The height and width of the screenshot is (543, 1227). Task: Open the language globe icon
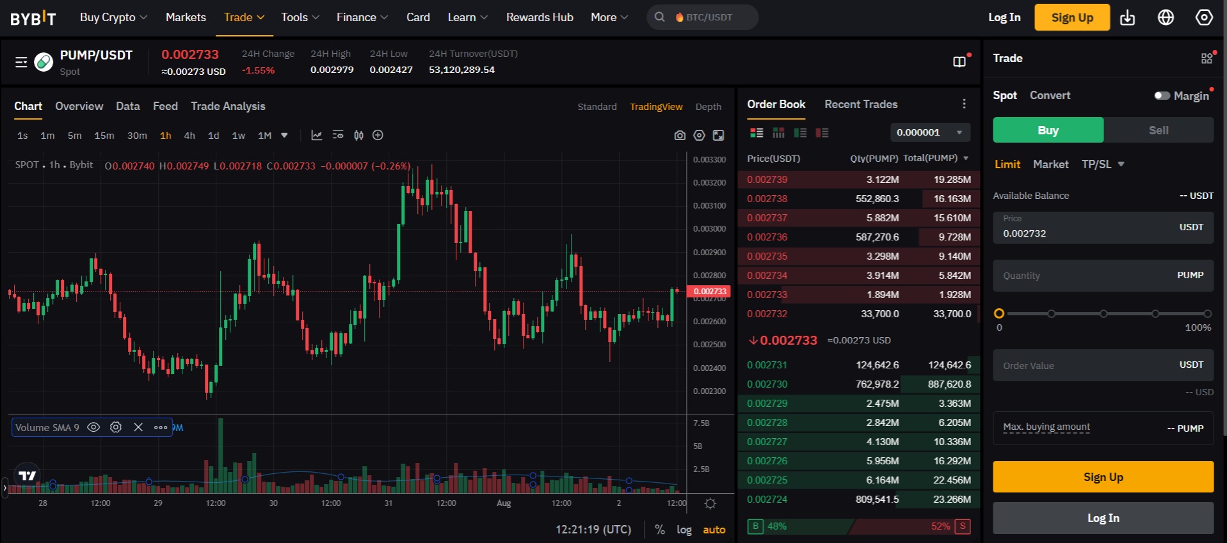(x=1166, y=18)
